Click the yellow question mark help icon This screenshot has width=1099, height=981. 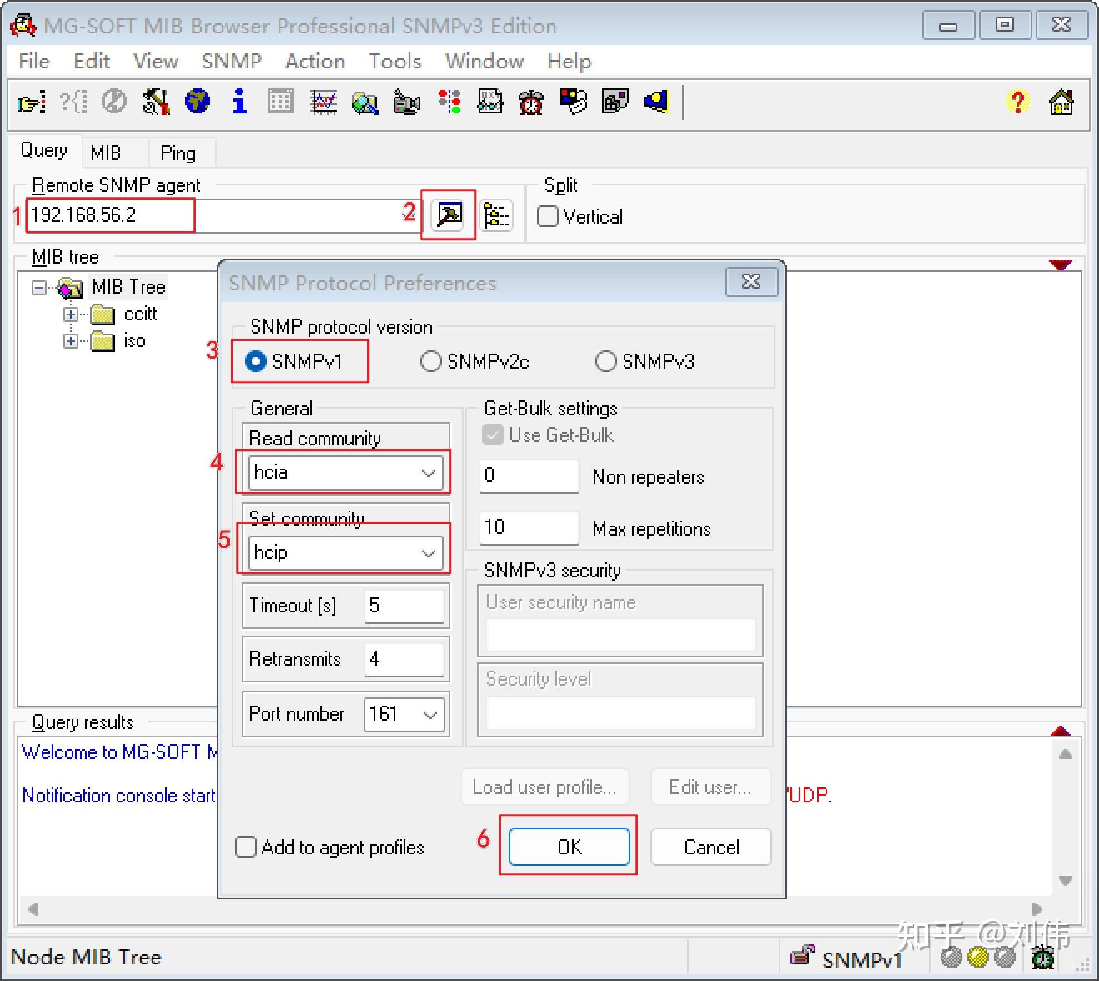pyautogui.click(x=1017, y=102)
